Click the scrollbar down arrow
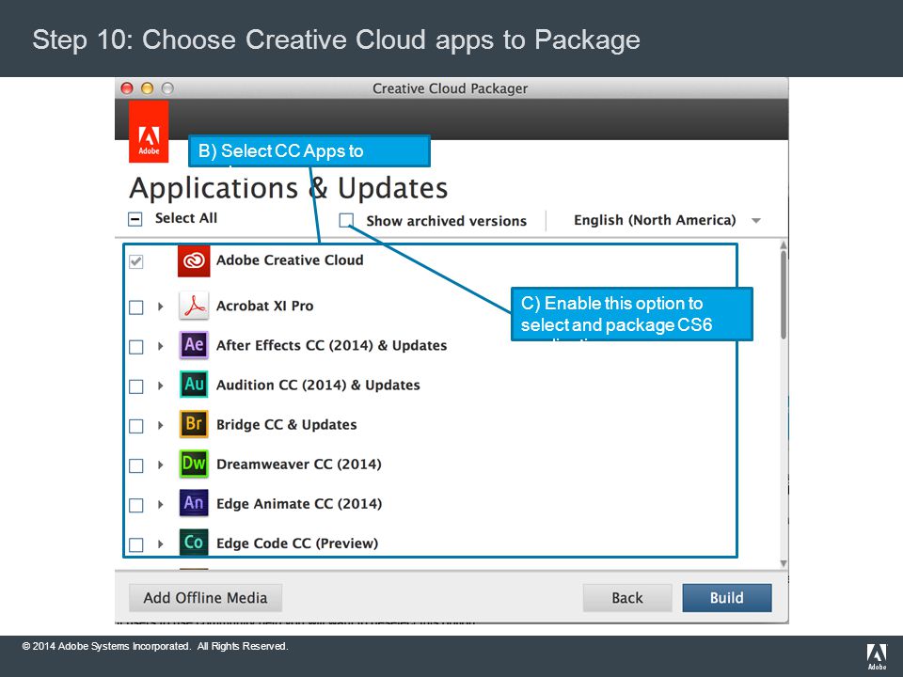 tap(784, 563)
